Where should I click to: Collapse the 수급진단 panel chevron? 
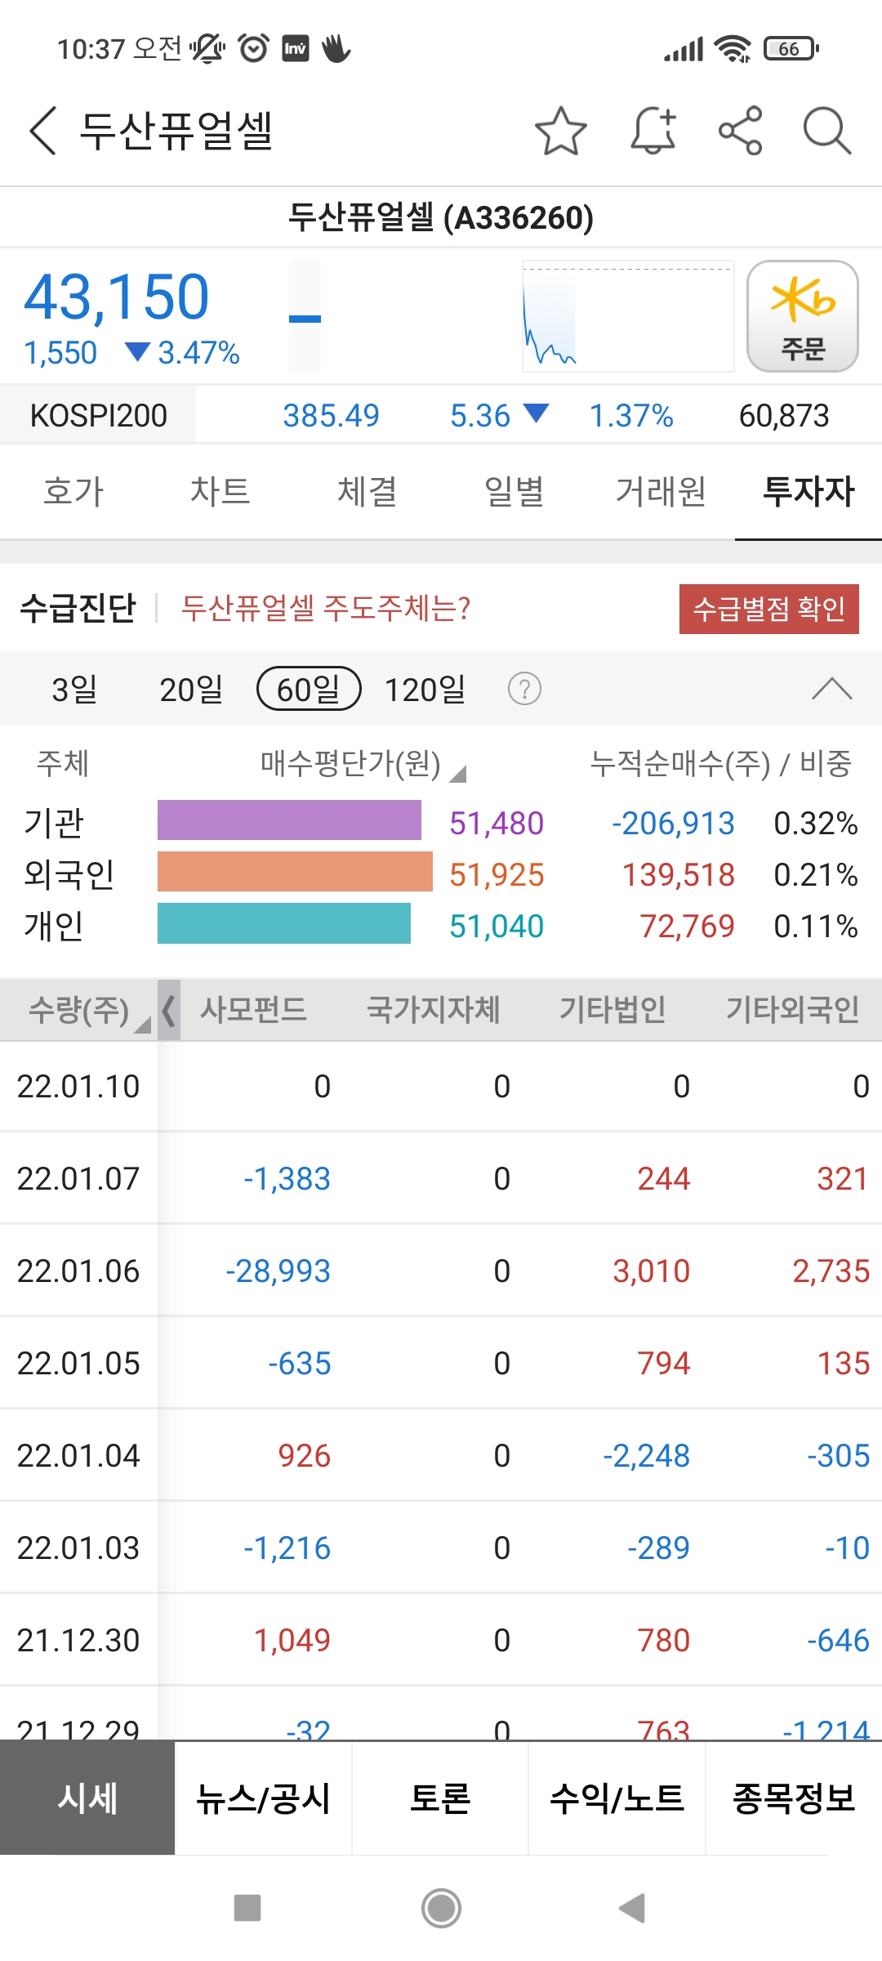pyautogui.click(x=832, y=689)
